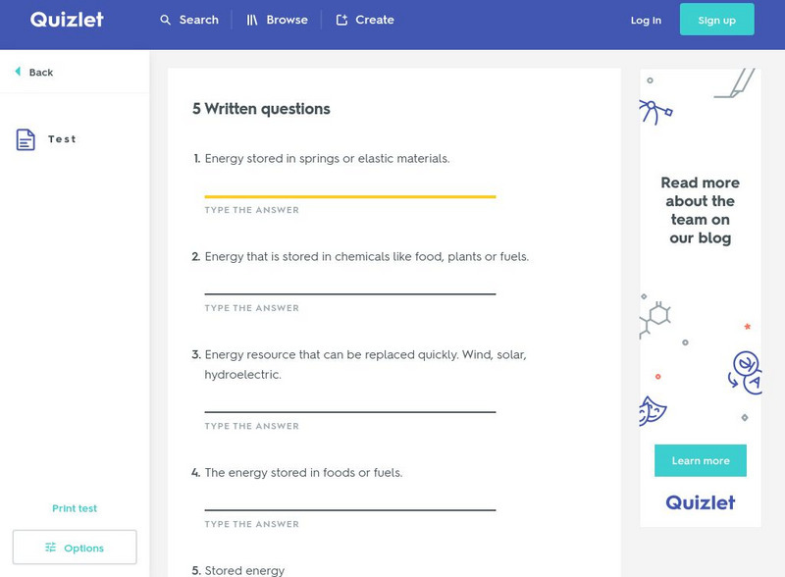Image resolution: width=785 pixels, height=577 pixels.
Task: Click the Search magnifier icon
Action: [x=165, y=20]
